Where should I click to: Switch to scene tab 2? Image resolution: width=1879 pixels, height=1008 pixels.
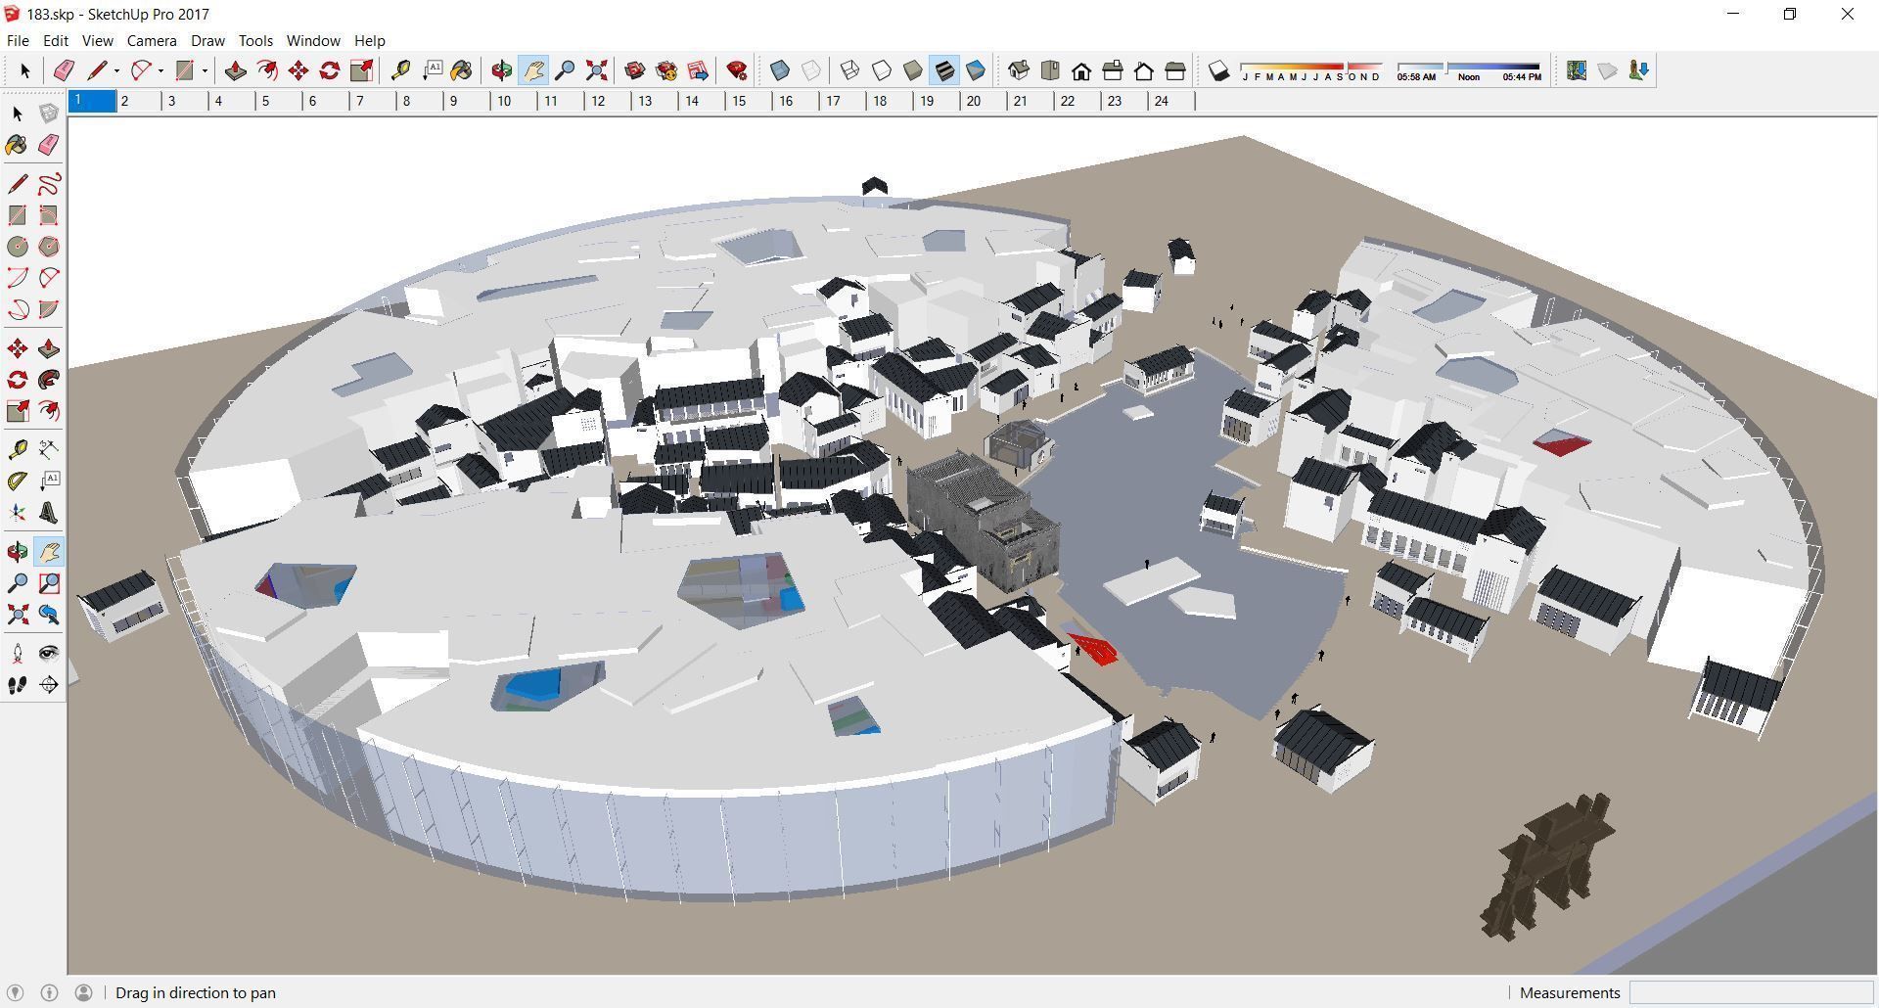140,101
